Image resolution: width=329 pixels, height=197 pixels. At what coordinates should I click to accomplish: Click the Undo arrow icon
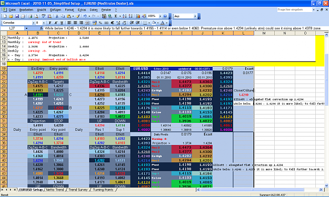[x=85, y=16]
